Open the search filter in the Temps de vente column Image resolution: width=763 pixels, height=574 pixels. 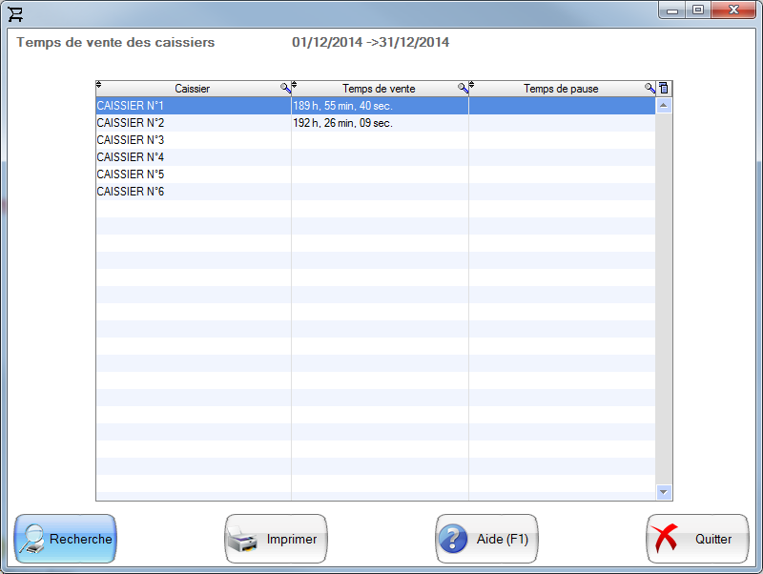464,88
